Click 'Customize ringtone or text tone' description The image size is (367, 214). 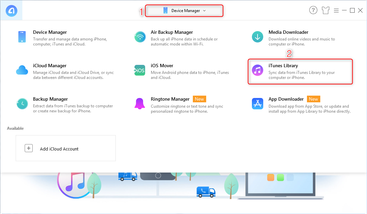click(187, 109)
